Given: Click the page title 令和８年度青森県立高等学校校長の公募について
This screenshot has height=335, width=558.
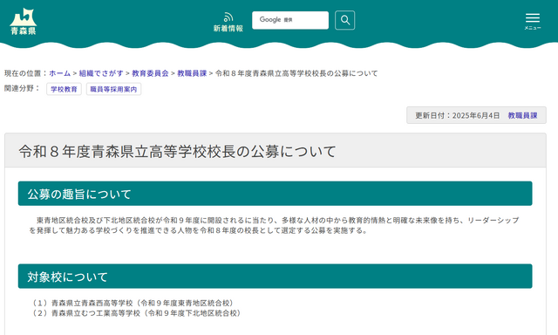Looking at the screenshot, I should (177, 151).
